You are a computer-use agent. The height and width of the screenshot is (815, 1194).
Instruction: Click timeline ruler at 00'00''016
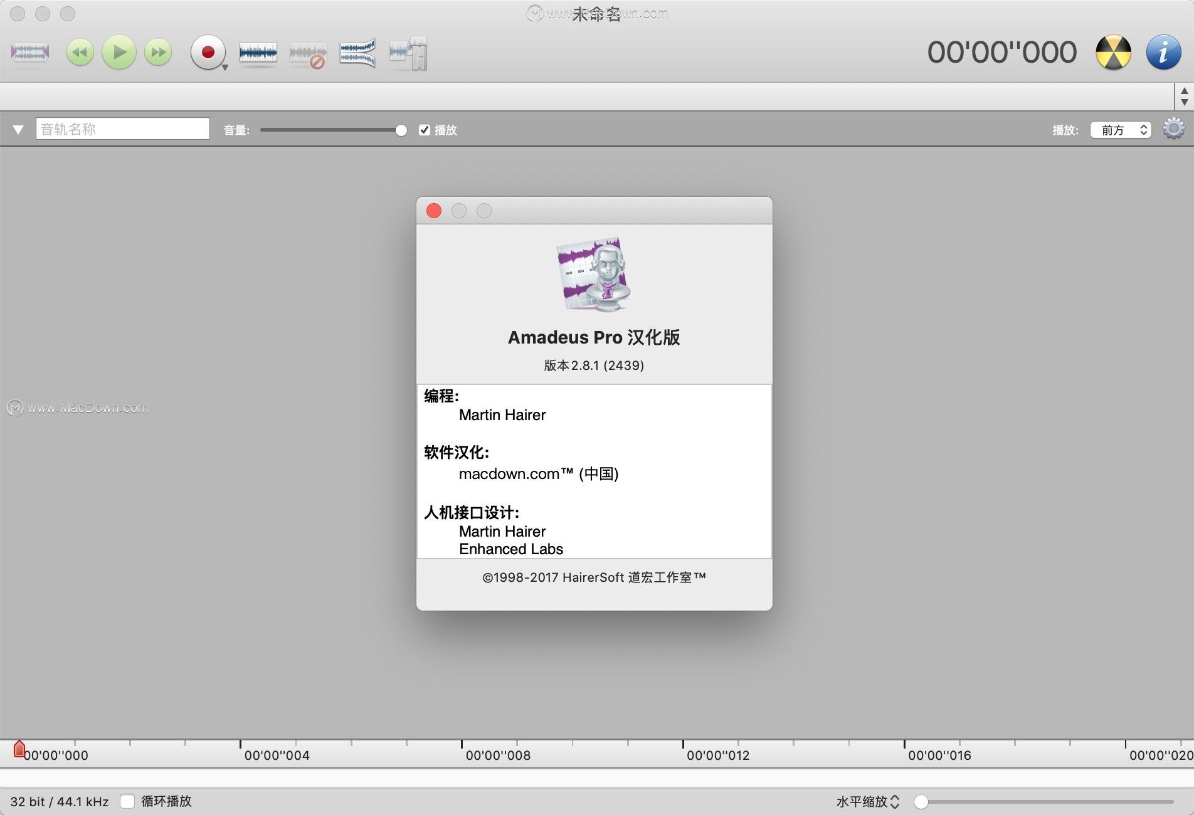pos(939,755)
